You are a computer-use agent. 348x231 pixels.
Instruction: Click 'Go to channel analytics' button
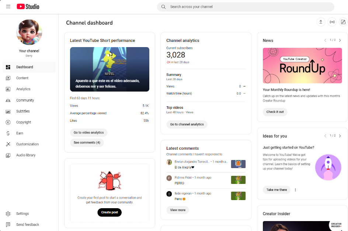coord(187,124)
